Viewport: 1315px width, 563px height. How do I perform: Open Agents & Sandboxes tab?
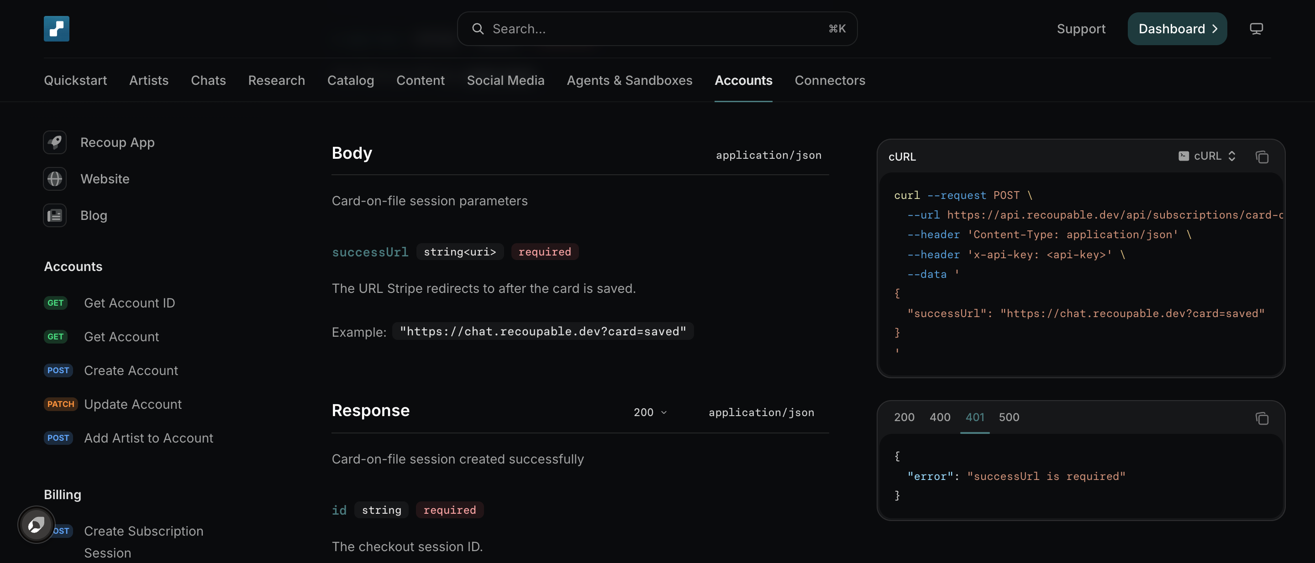[x=630, y=80]
